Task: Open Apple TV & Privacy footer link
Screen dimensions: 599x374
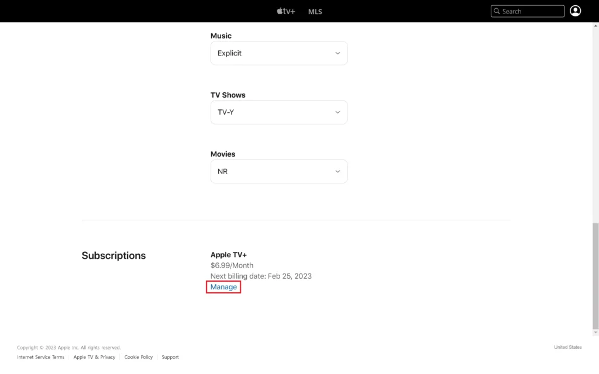Action: [x=94, y=357]
